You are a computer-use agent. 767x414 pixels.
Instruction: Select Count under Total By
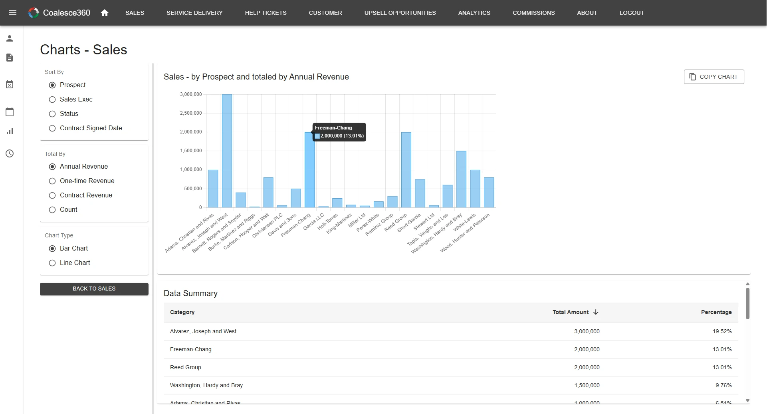pyautogui.click(x=52, y=209)
